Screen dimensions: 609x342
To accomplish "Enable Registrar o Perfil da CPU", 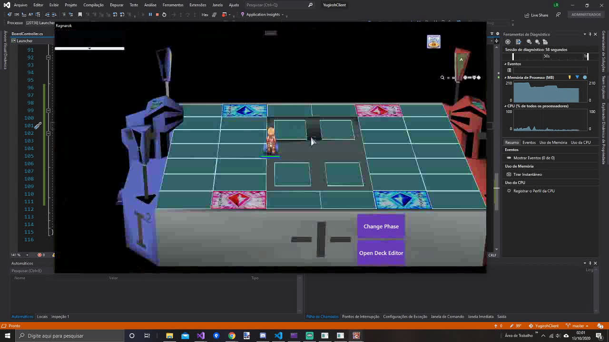I will click(533, 191).
